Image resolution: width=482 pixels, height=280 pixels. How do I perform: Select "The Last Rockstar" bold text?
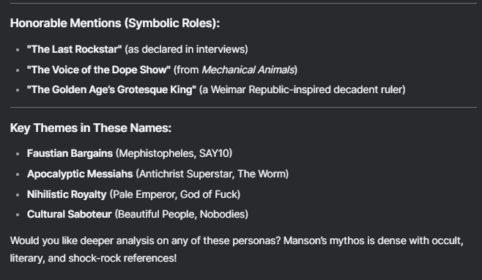pos(75,49)
